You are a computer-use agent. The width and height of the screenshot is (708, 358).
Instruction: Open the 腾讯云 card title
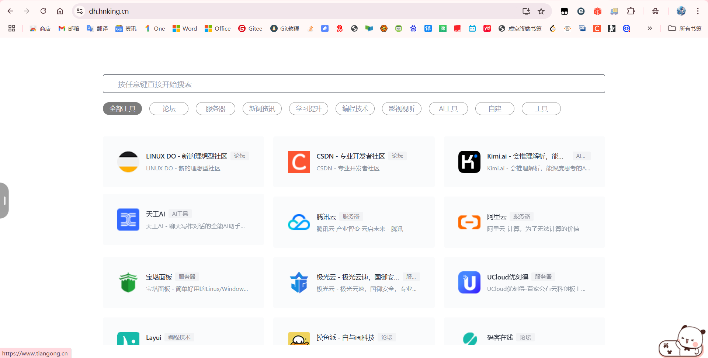[326, 216]
